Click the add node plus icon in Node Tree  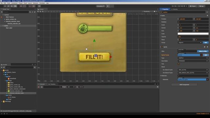[2, 12]
